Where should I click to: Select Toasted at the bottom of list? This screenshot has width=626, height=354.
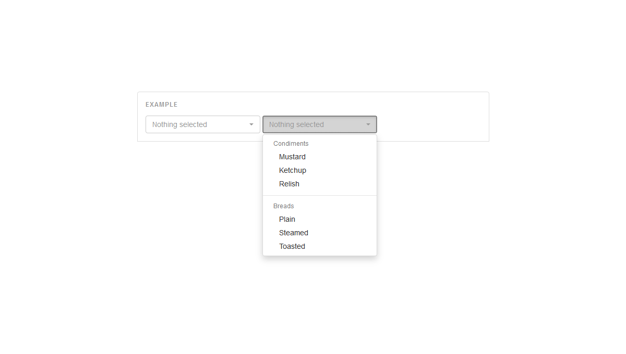292,246
